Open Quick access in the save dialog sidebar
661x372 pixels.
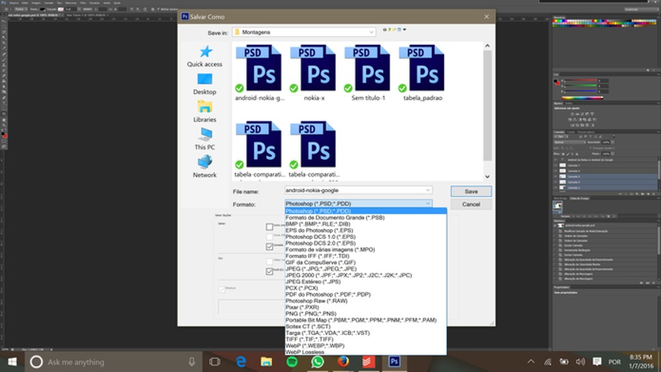pyautogui.click(x=205, y=56)
